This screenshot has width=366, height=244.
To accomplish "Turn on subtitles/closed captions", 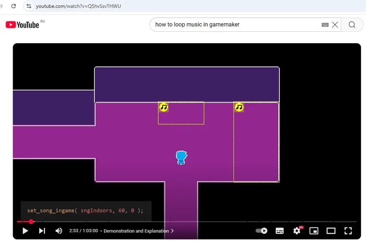I will click(x=280, y=231).
